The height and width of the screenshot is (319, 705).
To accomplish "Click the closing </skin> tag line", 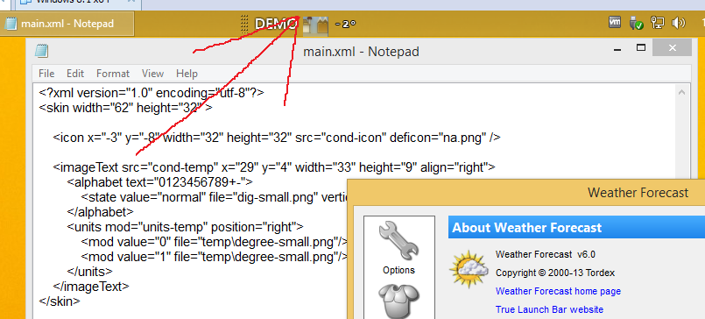I will pos(60,301).
